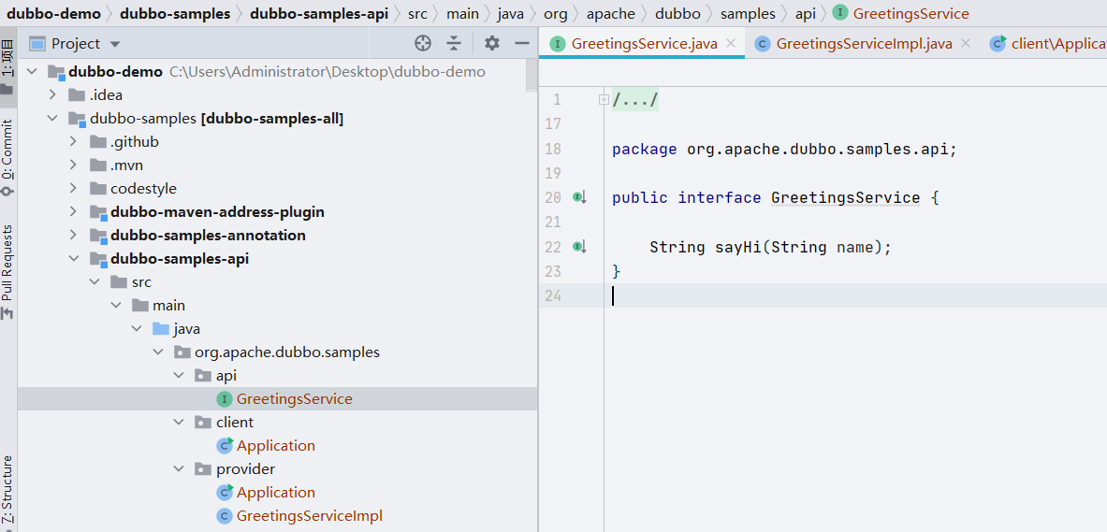Collapse the api package
This screenshot has width=1107, height=532.
(180, 375)
